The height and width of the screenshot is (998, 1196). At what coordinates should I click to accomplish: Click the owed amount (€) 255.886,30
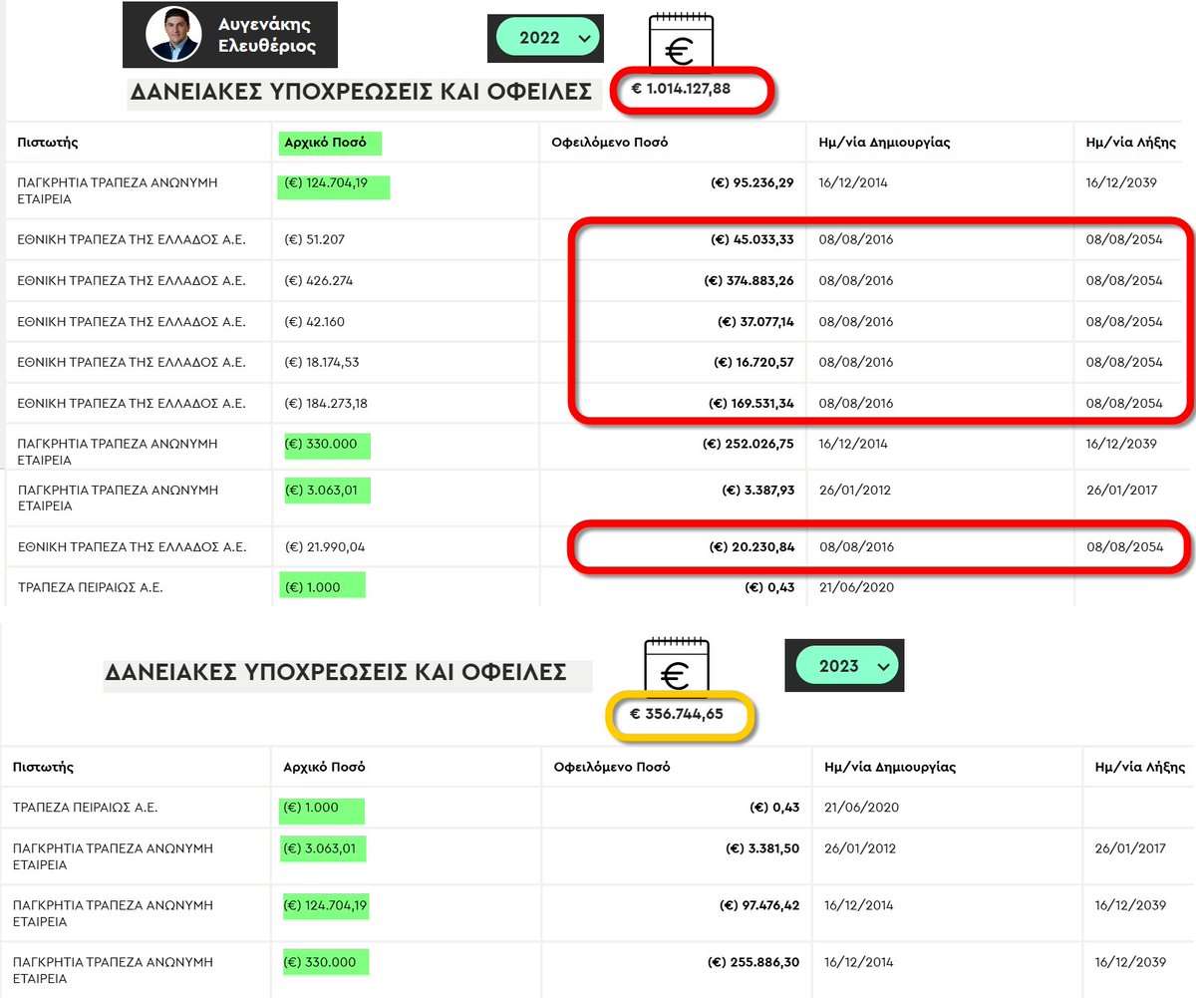point(754,963)
